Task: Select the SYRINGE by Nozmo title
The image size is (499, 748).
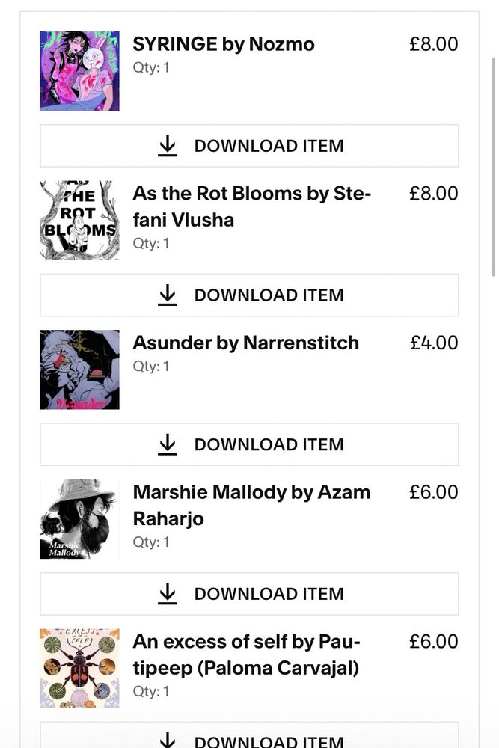Action: coord(224,44)
